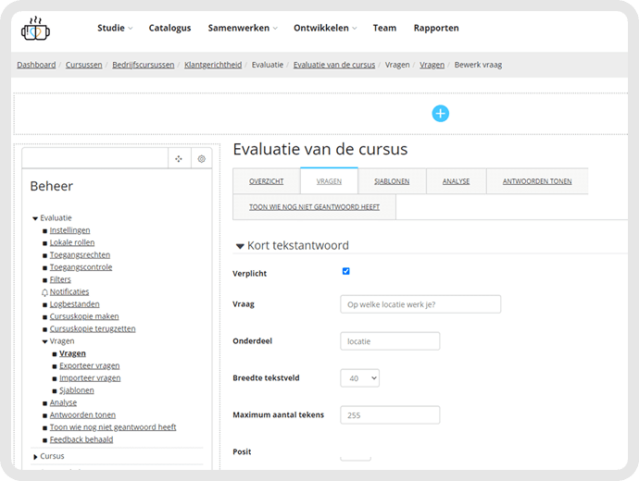
Task: Switch to the Analyse tab
Action: click(456, 181)
